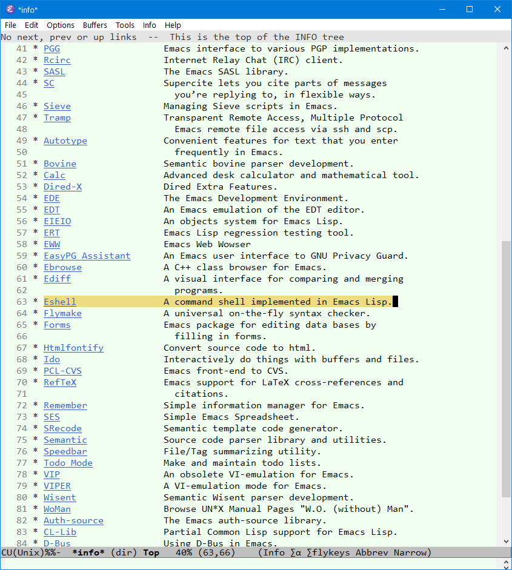
Task: Follow the highlighted Eshell link
Action: pyautogui.click(x=59, y=301)
